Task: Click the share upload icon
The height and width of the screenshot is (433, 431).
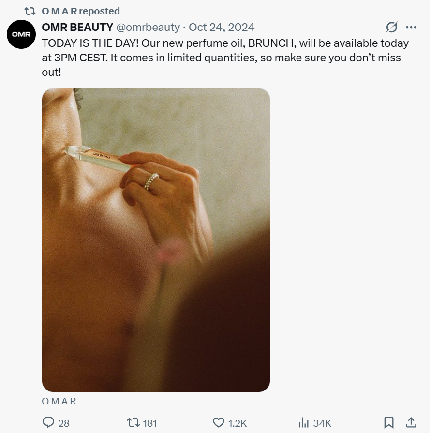Action: coord(411,423)
